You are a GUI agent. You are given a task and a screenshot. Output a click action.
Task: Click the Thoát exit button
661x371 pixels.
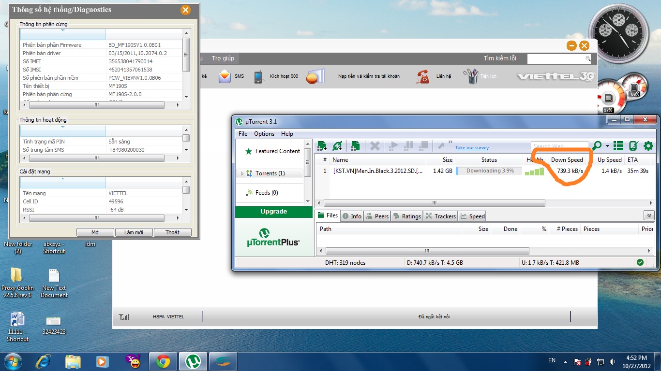[x=172, y=232]
